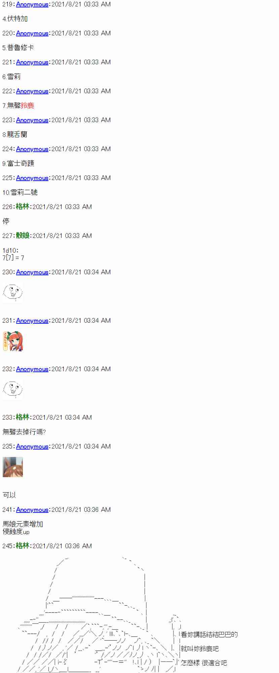Click green username 格林 on post 245
The height and width of the screenshot is (673, 279).
click(23, 546)
